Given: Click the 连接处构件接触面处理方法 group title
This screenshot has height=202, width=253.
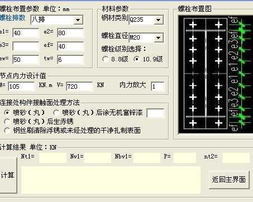Looking at the screenshot, I should tap(40, 103).
